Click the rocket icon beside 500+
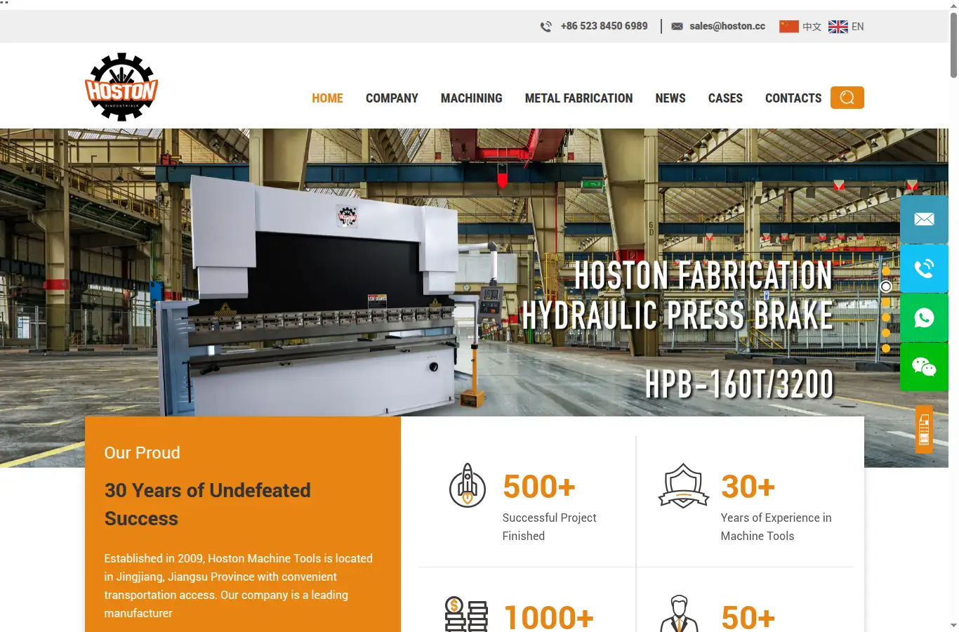 [468, 486]
